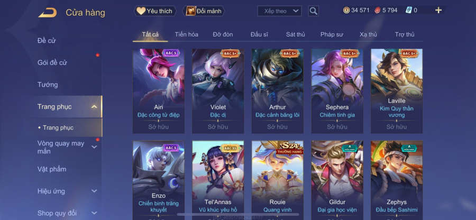Select the Tiến hóa tab
This screenshot has width=476, height=220.
(186, 34)
